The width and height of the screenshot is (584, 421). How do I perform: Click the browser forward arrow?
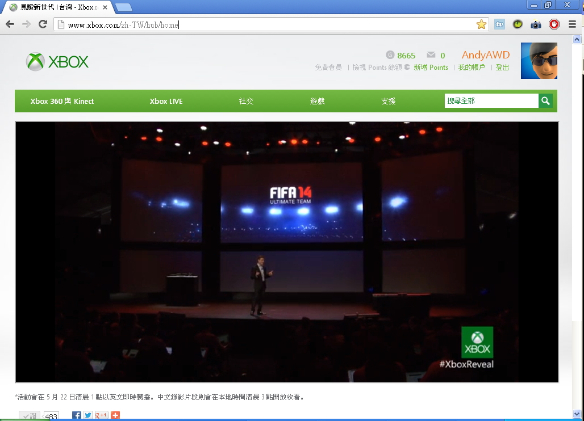click(26, 24)
